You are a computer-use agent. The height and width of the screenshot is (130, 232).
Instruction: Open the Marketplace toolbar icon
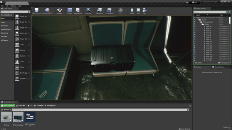(78, 10)
